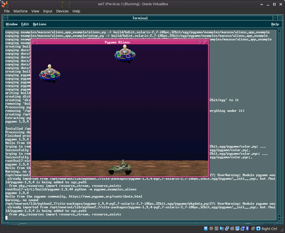
Task: Click the Pygame Aliens title bar
Action: (117, 42)
